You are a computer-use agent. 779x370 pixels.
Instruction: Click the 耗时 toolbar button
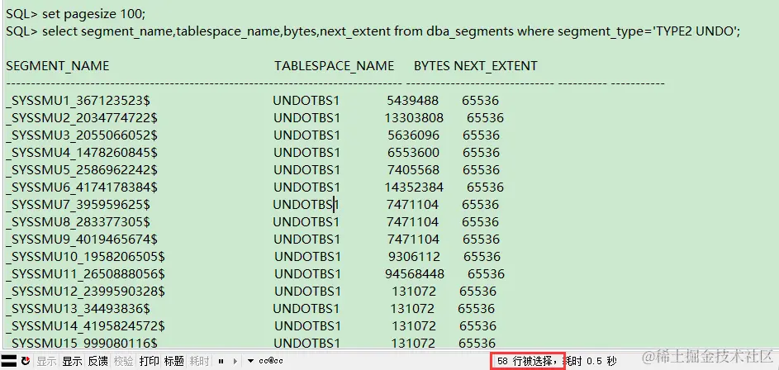coord(200,361)
